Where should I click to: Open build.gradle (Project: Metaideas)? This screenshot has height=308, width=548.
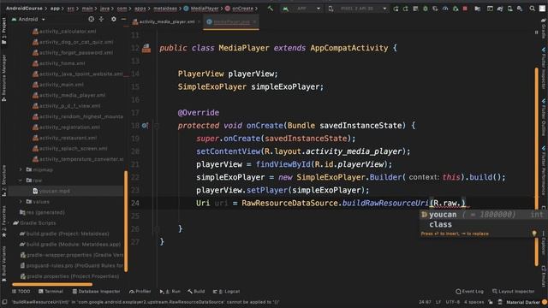(x=68, y=234)
